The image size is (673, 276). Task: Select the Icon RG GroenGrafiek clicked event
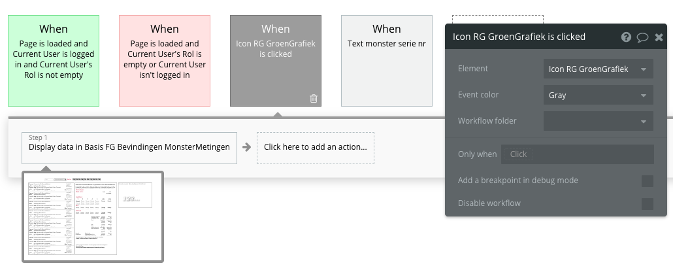click(276, 61)
